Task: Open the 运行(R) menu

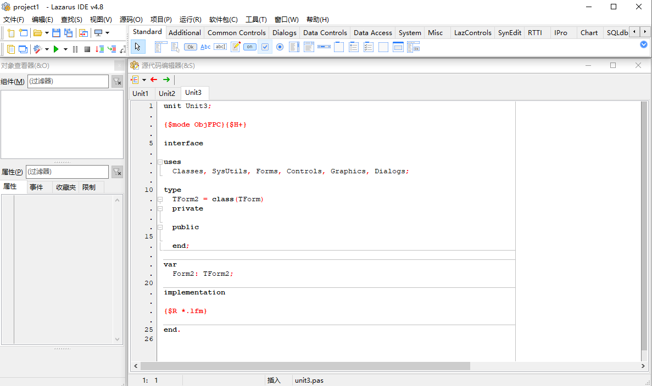Action: click(x=191, y=20)
